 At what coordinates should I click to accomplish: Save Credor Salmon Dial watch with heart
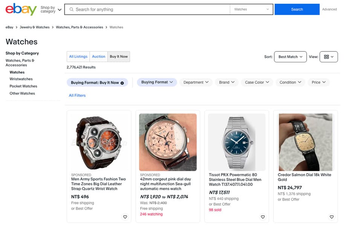pos(332,217)
